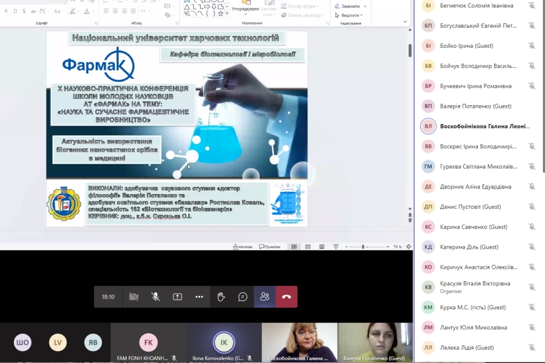Select Бойко Ірина (Guest) participant
The width and height of the screenshot is (545, 363).
[479, 46]
